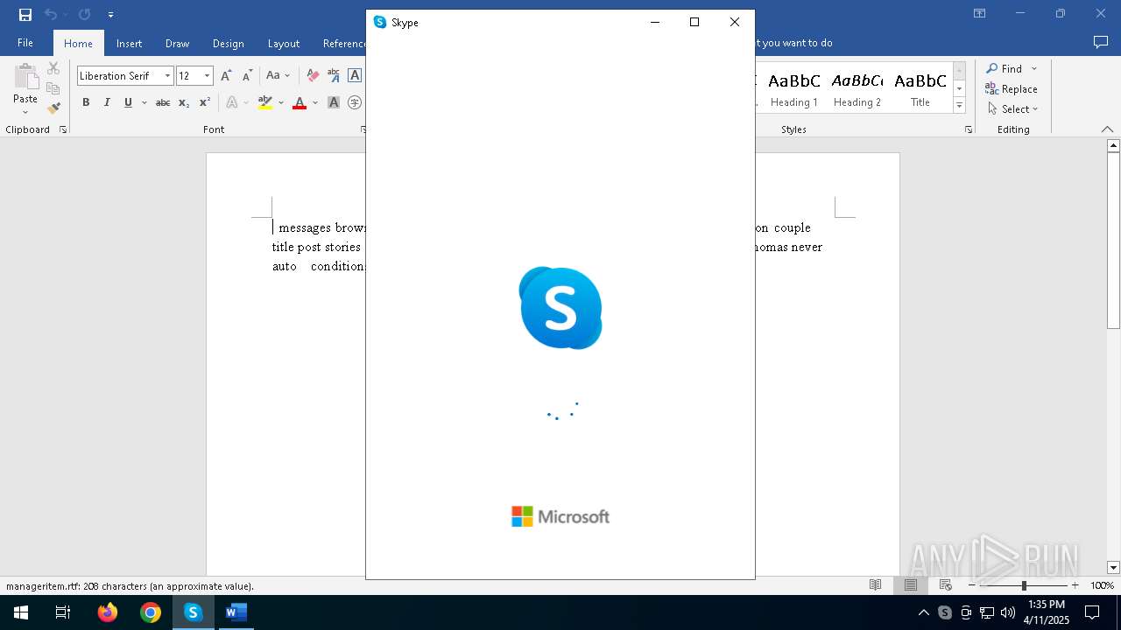Screen dimensions: 1121x630
Task: Toggle Character Shading
Action: click(x=334, y=102)
